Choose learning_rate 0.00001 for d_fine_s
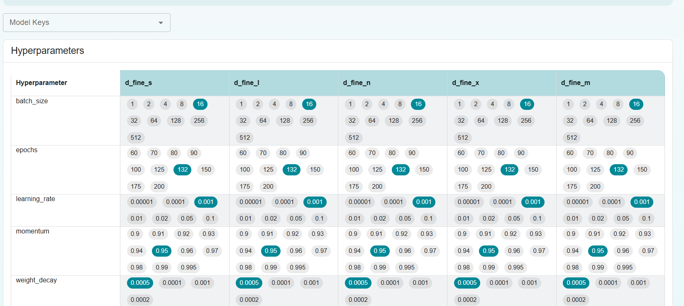The width and height of the screenshot is (684, 306). coord(142,202)
